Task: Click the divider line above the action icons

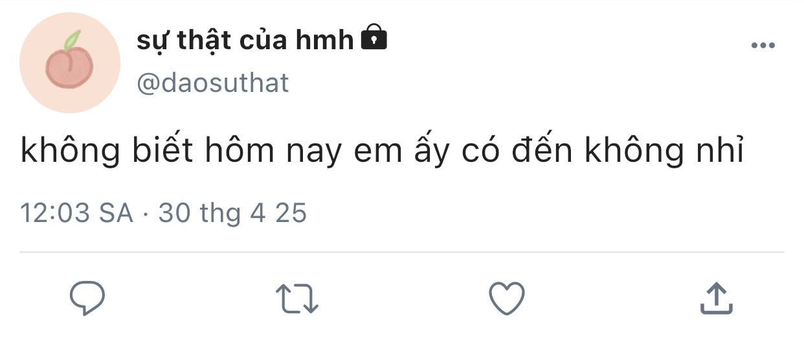Action: pos(401,252)
